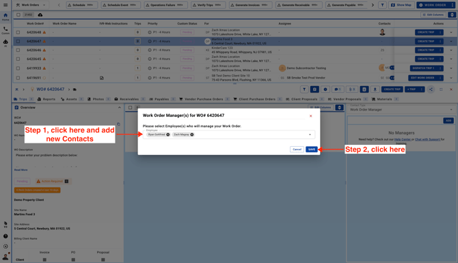The width and height of the screenshot is (458, 263).
Task: Click the person assign icon in toolbar
Action: pyautogui.click(x=375, y=89)
